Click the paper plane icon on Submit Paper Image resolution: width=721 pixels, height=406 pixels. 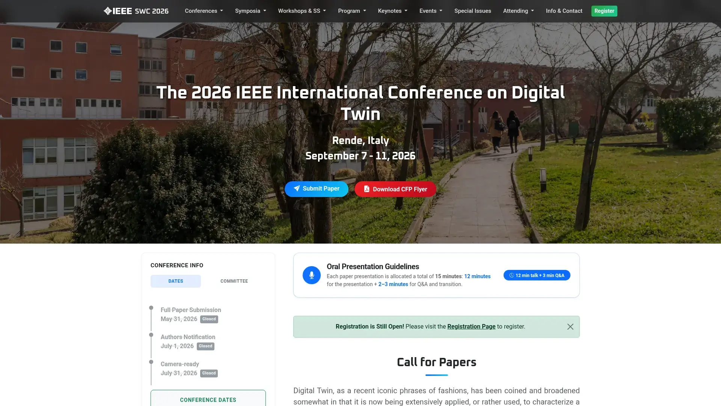pyautogui.click(x=297, y=189)
